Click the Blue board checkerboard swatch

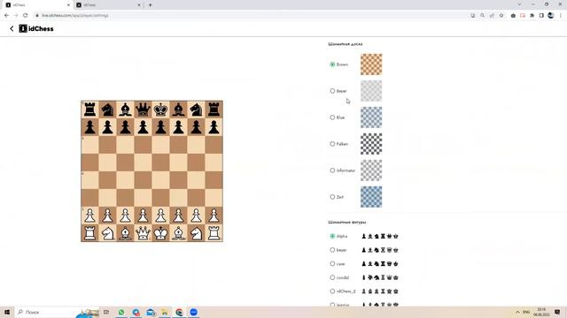[x=371, y=117]
